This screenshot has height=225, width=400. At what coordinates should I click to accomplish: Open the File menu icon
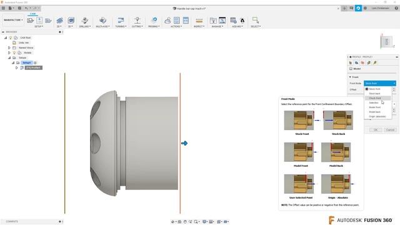11,8
